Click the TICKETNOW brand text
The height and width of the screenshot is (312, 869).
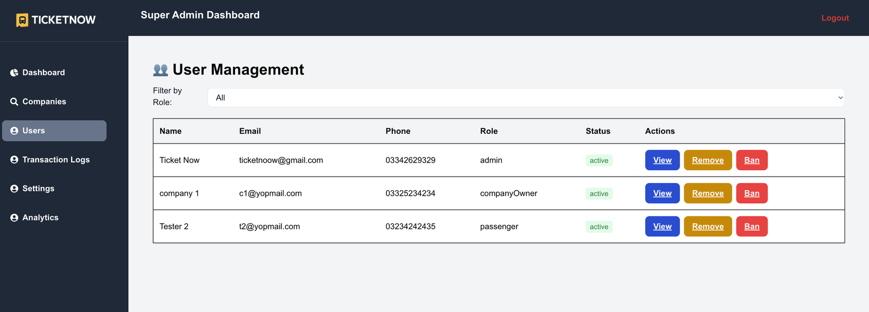click(x=64, y=20)
